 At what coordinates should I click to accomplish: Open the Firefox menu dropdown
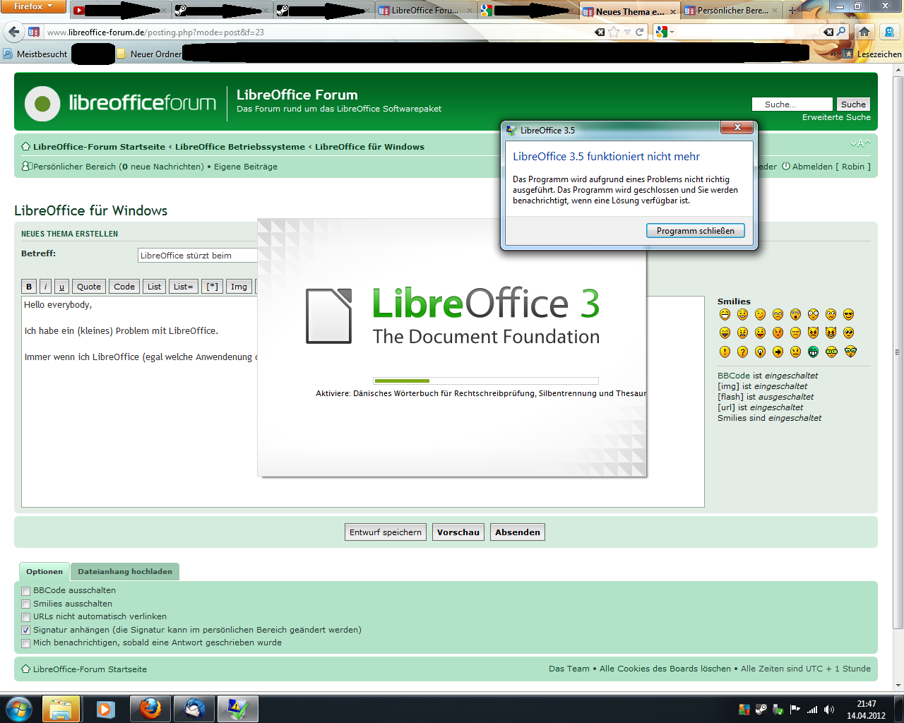pyautogui.click(x=33, y=6)
